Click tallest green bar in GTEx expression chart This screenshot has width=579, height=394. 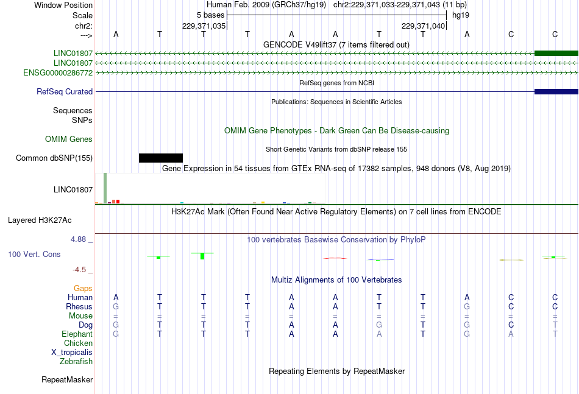[x=105, y=188]
